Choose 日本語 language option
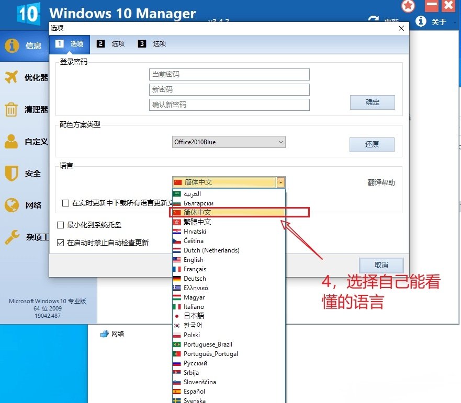Screen dimensions: 461x403 tap(229, 316)
